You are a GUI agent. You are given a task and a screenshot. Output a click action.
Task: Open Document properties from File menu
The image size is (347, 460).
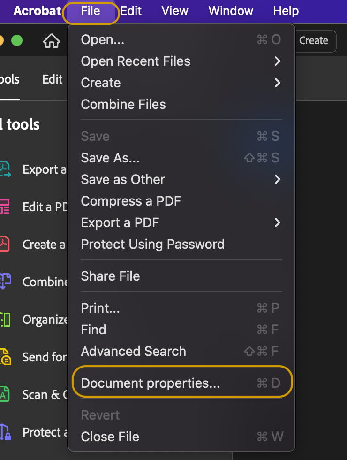click(x=150, y=383)
